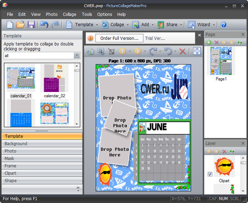Click the green swap arrows in Page panel
The image size is (248, 203).
click(240, 42)
